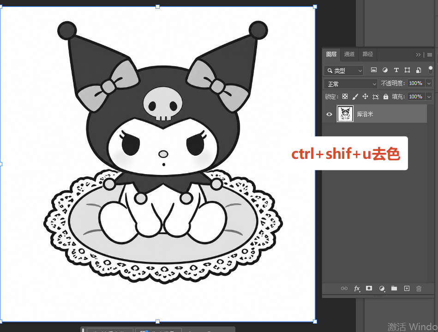Click the bottom-right transform corner handle
The image size is (438, 332).
pos(315,322)
